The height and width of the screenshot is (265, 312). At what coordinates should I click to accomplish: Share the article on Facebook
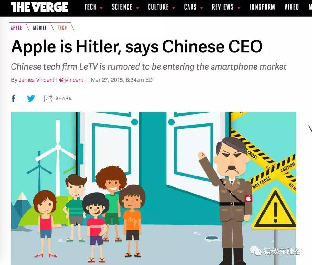click(x=13, y=98)
